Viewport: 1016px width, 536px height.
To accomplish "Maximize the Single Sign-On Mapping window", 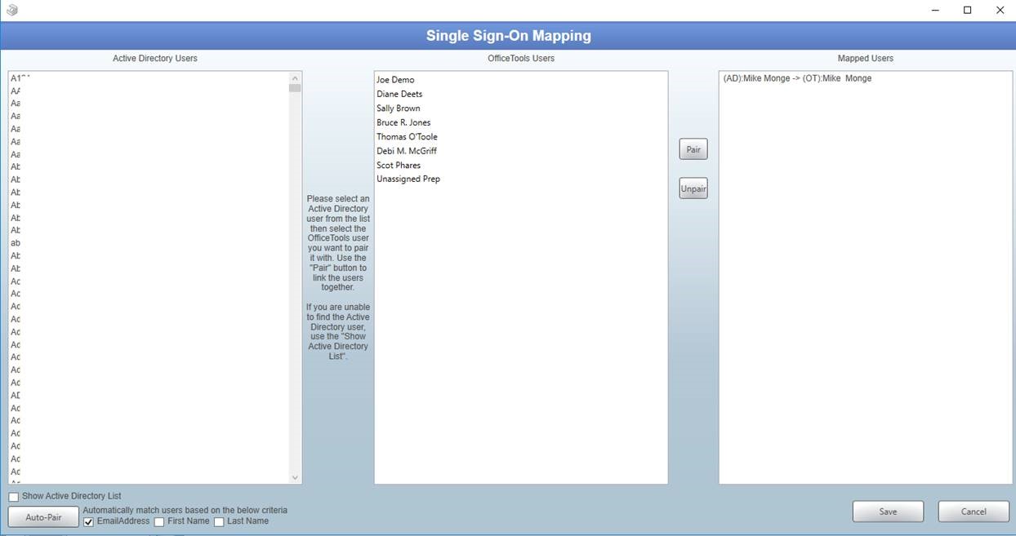I will point(968,10).
